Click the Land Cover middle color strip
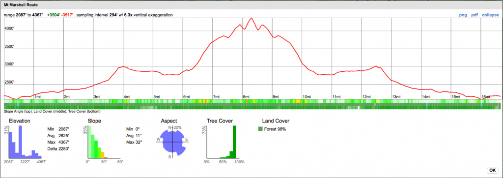Viewport: 503px width, 178px height. point(252,104)
